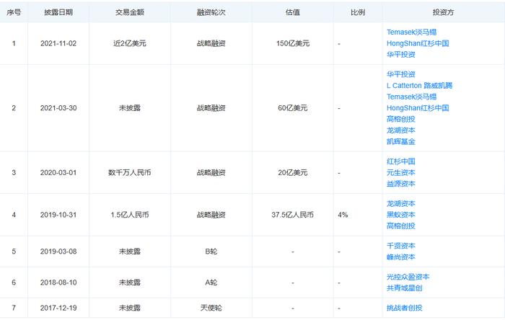Click 未披露 amount in the 2018-08-10 row
This screenshot has height=320, width=505.
pos(130,283)
